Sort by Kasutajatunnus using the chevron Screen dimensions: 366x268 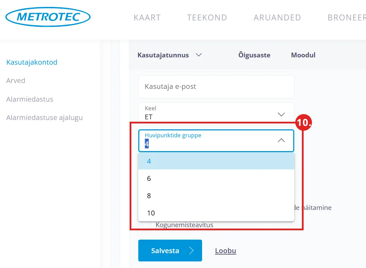[199, 55]
